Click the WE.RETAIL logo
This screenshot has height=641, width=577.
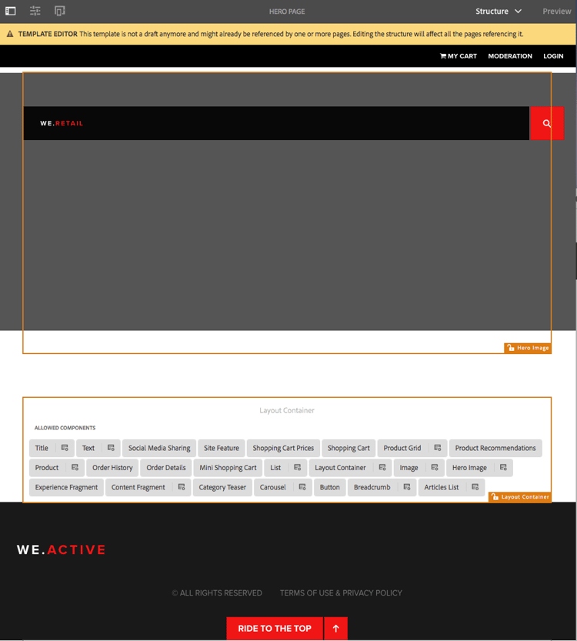point(62,123)
